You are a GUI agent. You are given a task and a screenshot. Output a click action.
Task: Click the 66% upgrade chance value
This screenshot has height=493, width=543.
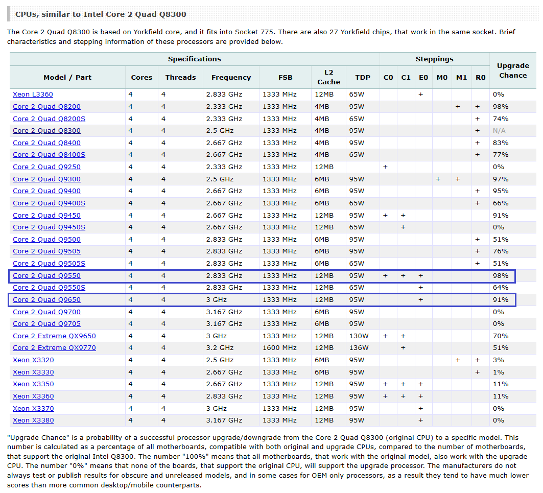[x=501, y=203]
